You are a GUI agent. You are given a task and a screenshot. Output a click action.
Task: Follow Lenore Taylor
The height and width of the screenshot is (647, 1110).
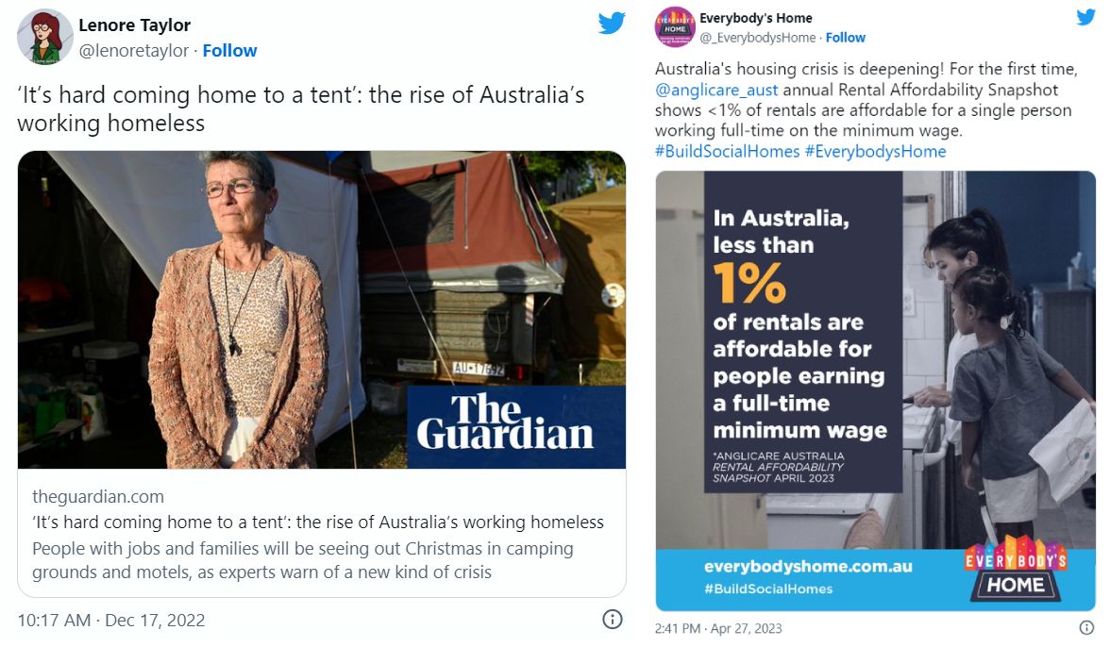[x=229, y=51]
